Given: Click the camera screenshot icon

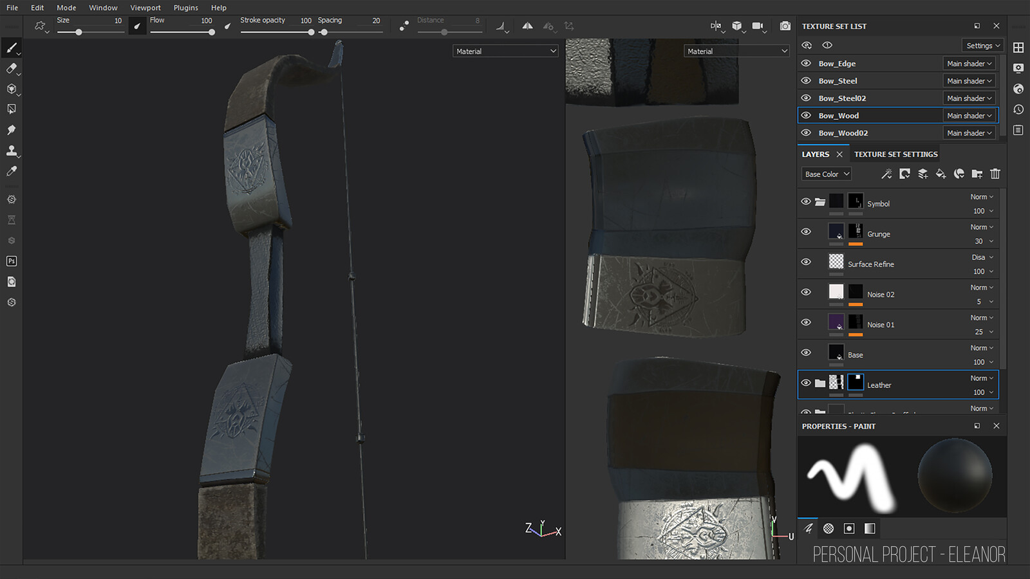Looking at the screenshot, I should (785, 26).
